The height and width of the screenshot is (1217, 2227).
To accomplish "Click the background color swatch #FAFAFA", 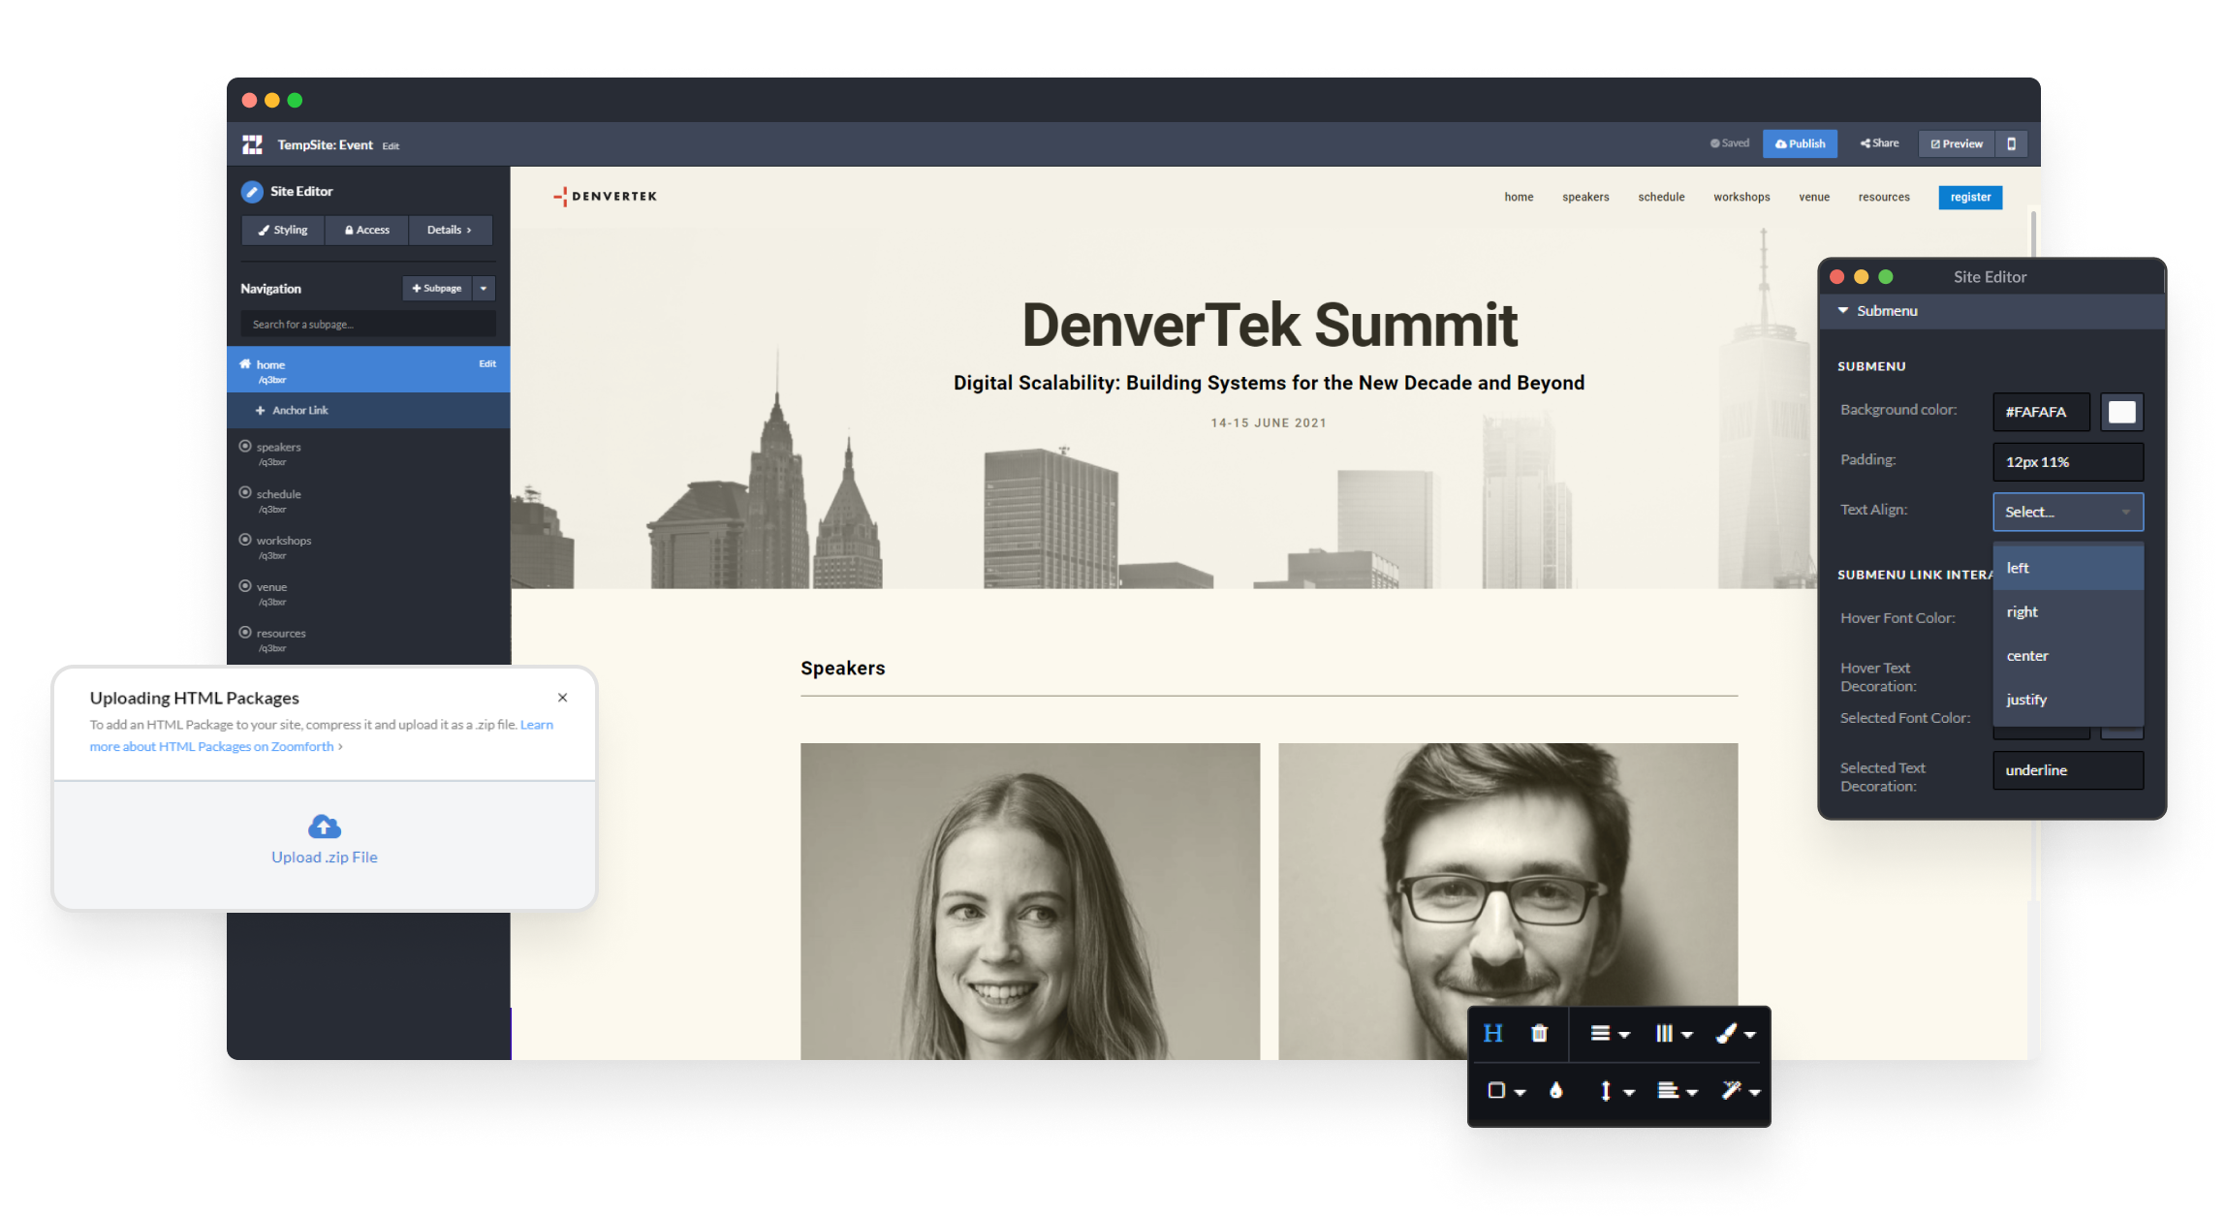I will [2119, 411].
